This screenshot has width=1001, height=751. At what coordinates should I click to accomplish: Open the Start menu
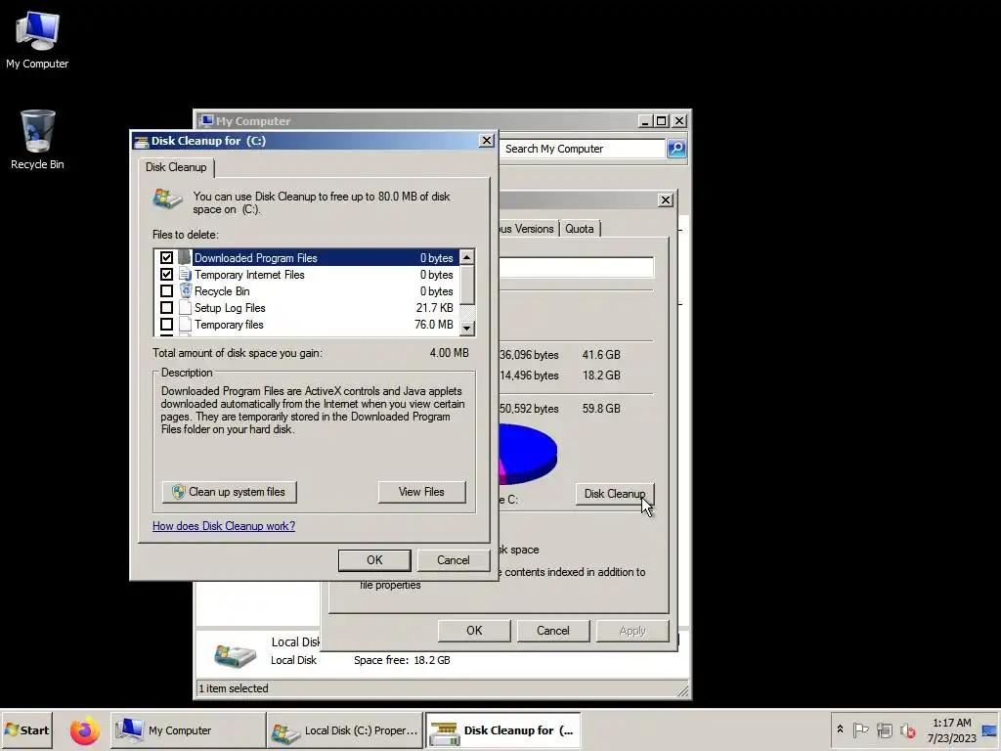tap(26, 730)
